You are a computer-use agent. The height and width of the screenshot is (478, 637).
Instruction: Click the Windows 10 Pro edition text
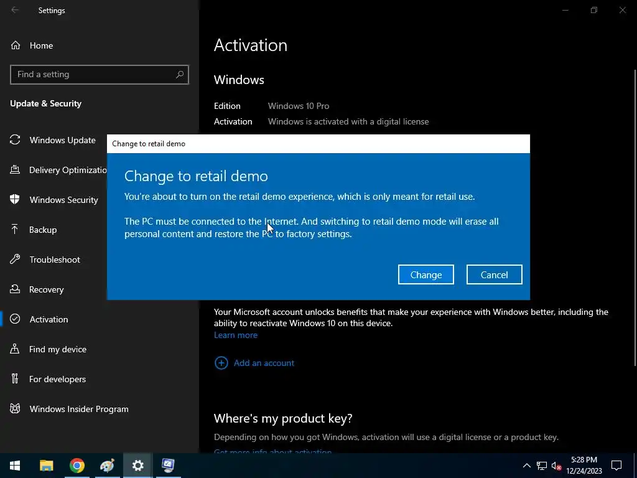pyautogui.click(x=298, y=106)
